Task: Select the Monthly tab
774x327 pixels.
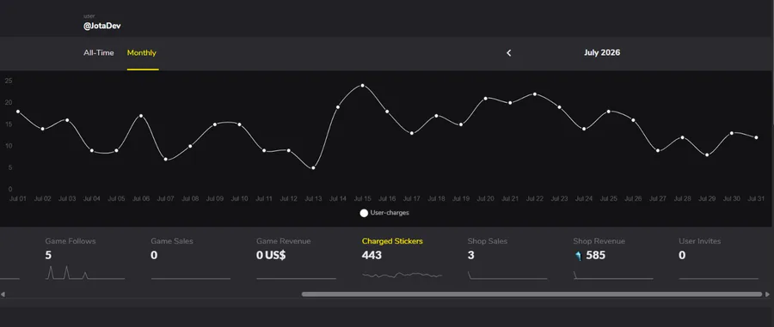Action: coord(142,52)
